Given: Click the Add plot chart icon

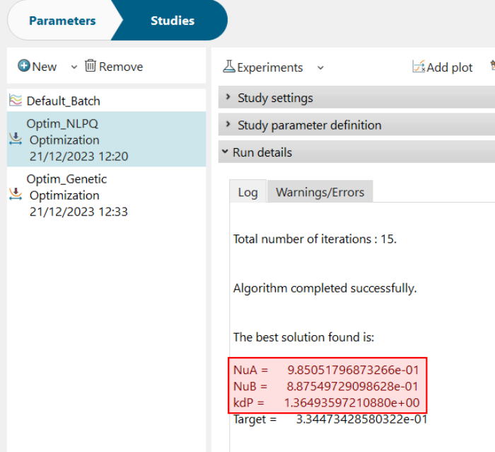Looking at the screenshot, I should point(419,67).
